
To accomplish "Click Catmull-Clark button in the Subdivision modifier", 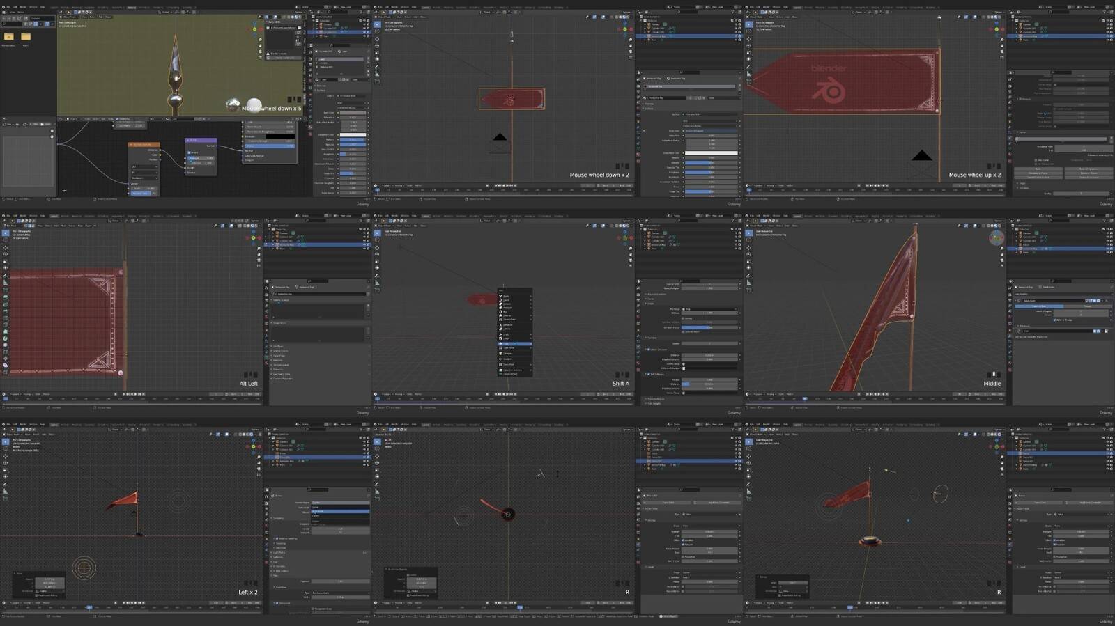I will point(1039,306).
